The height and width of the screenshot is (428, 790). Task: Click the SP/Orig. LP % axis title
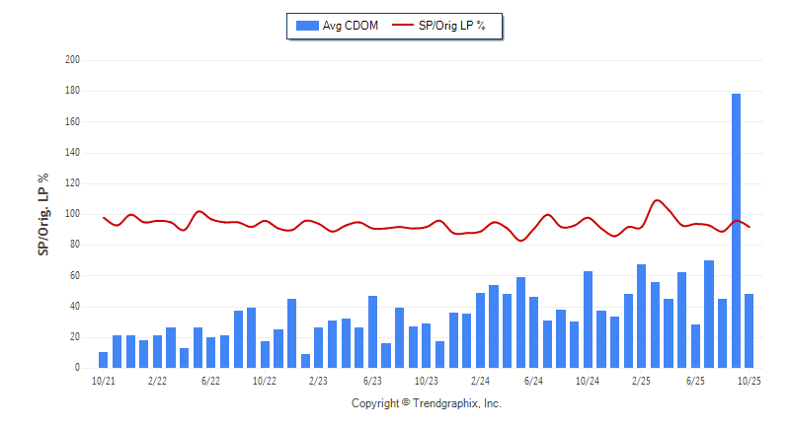click(x=43, y=214)
